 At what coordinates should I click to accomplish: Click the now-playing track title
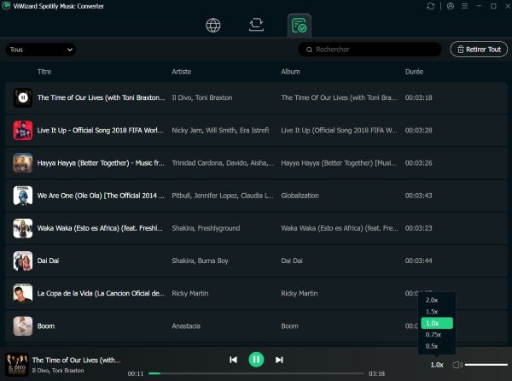(77, 360)
